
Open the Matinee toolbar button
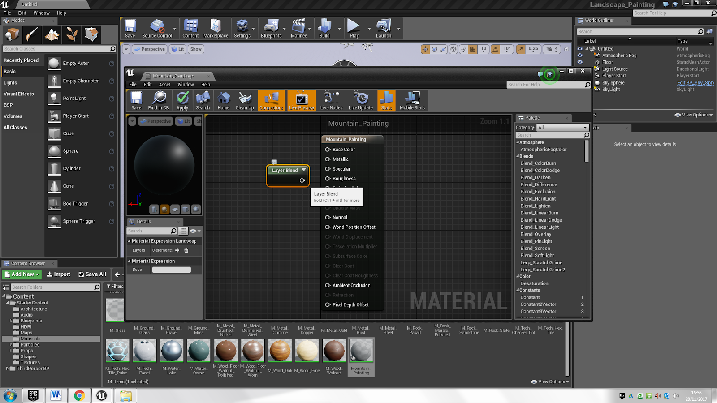pos(299,29)
